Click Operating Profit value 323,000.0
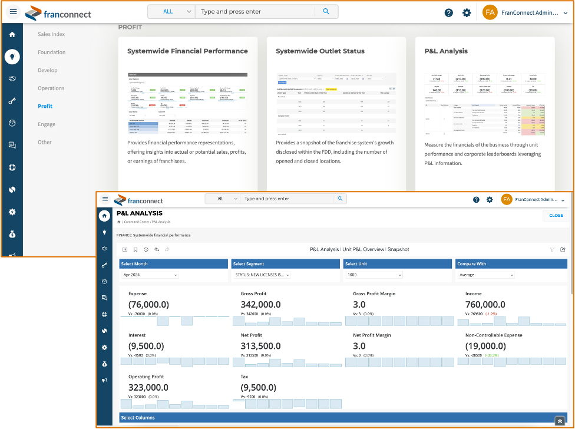Image resolution: width=575 pixels, height=429 pixels. tap(148, 388)
